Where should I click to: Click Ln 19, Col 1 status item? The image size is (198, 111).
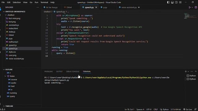(x=129, y=109)
